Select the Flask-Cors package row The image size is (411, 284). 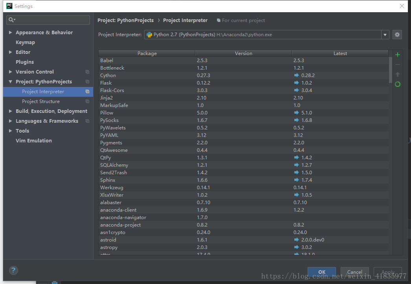pyautogui.click(x=244, y=90)
